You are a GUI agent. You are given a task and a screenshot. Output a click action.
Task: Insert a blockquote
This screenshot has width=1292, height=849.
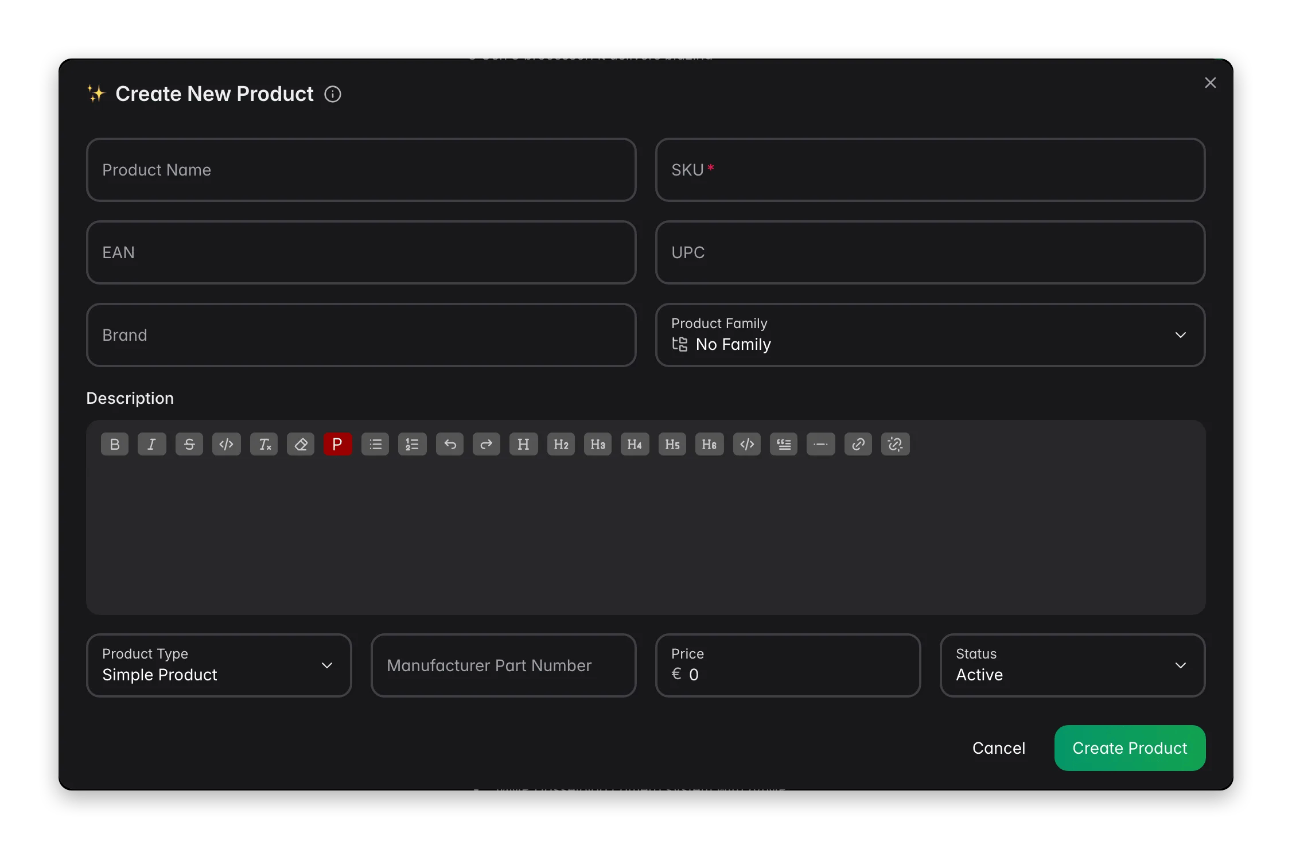coord(784,444)
